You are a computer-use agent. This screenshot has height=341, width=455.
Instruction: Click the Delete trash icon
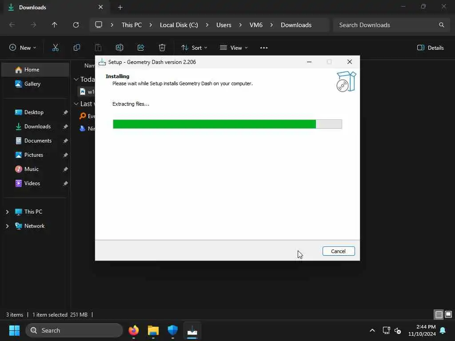coord(162,48)
